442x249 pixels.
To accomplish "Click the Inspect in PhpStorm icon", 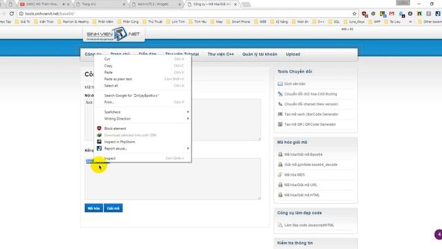I will pos(99,142).
